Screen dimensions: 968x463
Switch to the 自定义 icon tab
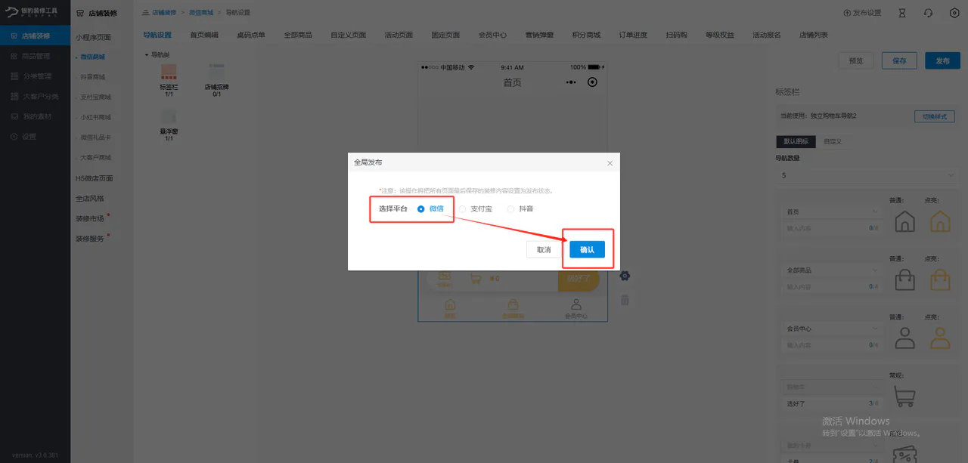point(833,141)
